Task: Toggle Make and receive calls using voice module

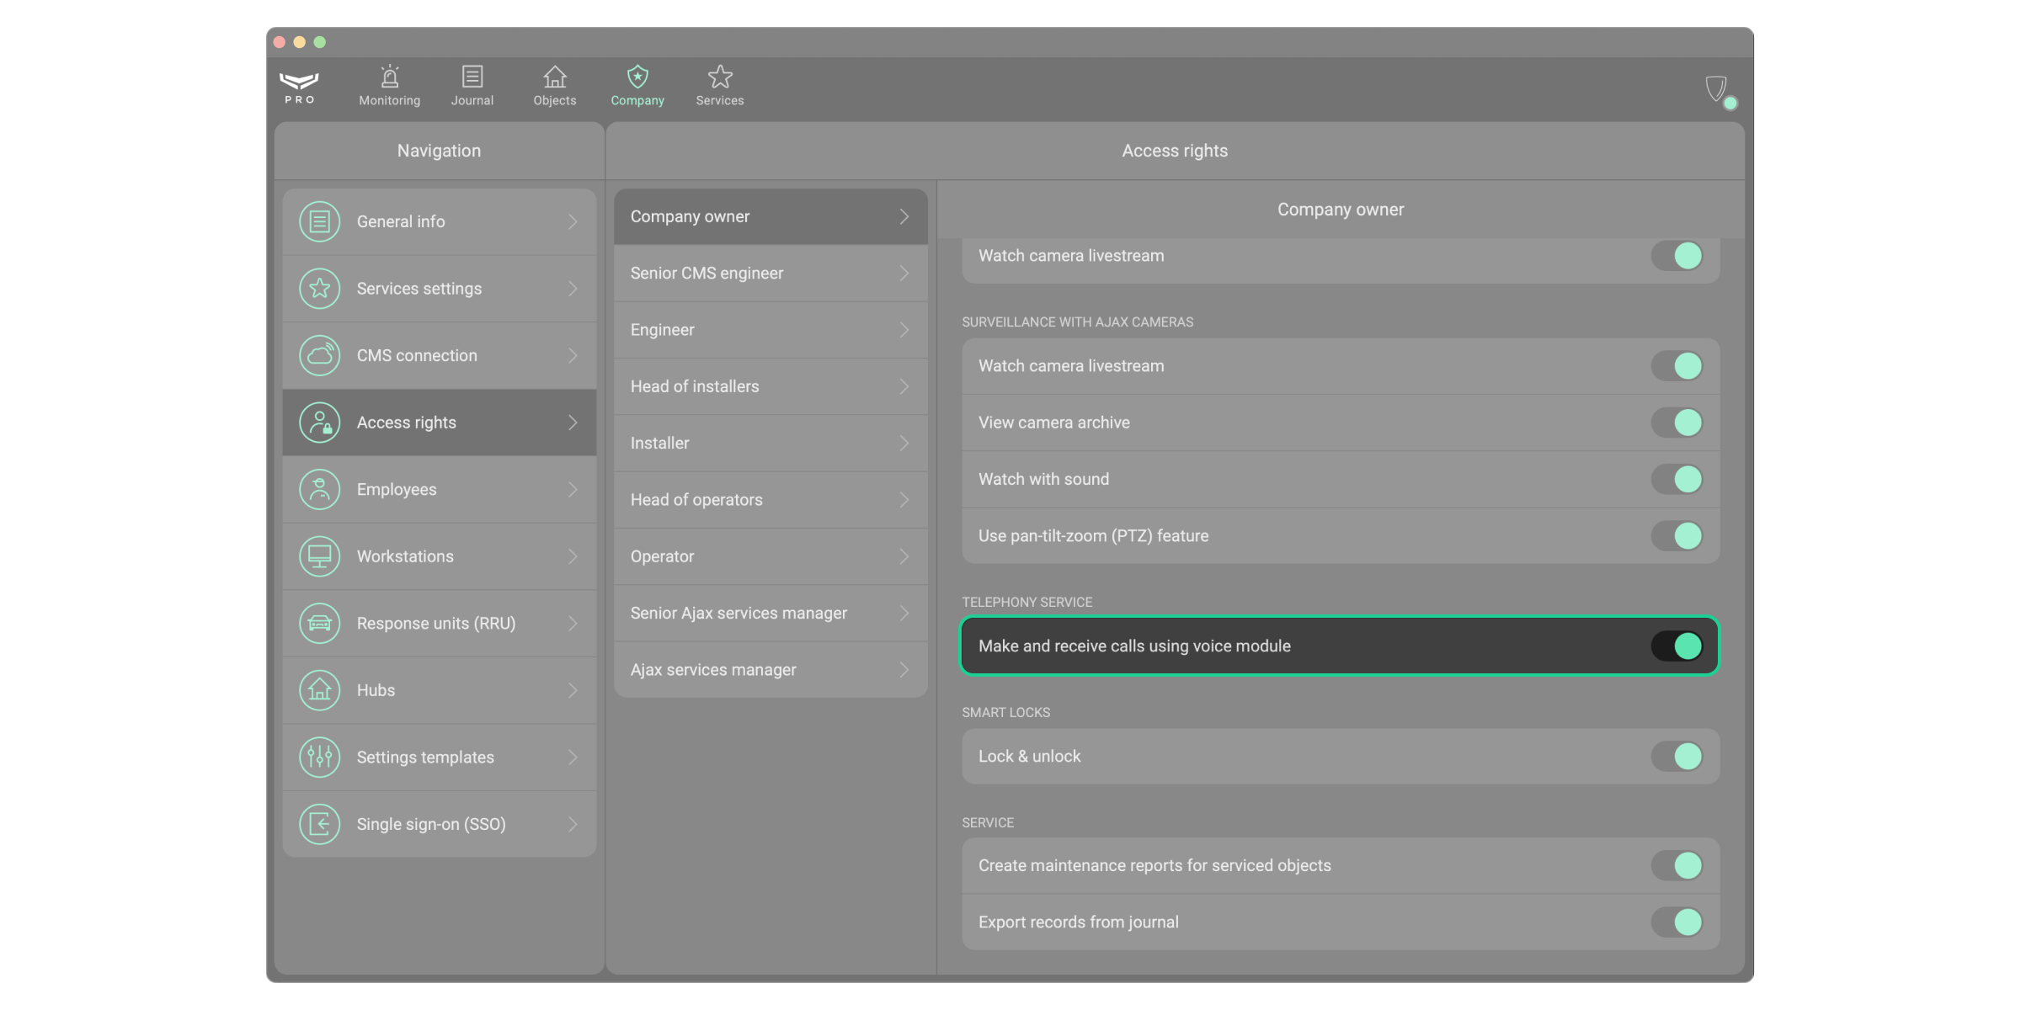Action: pos(1677,646)
